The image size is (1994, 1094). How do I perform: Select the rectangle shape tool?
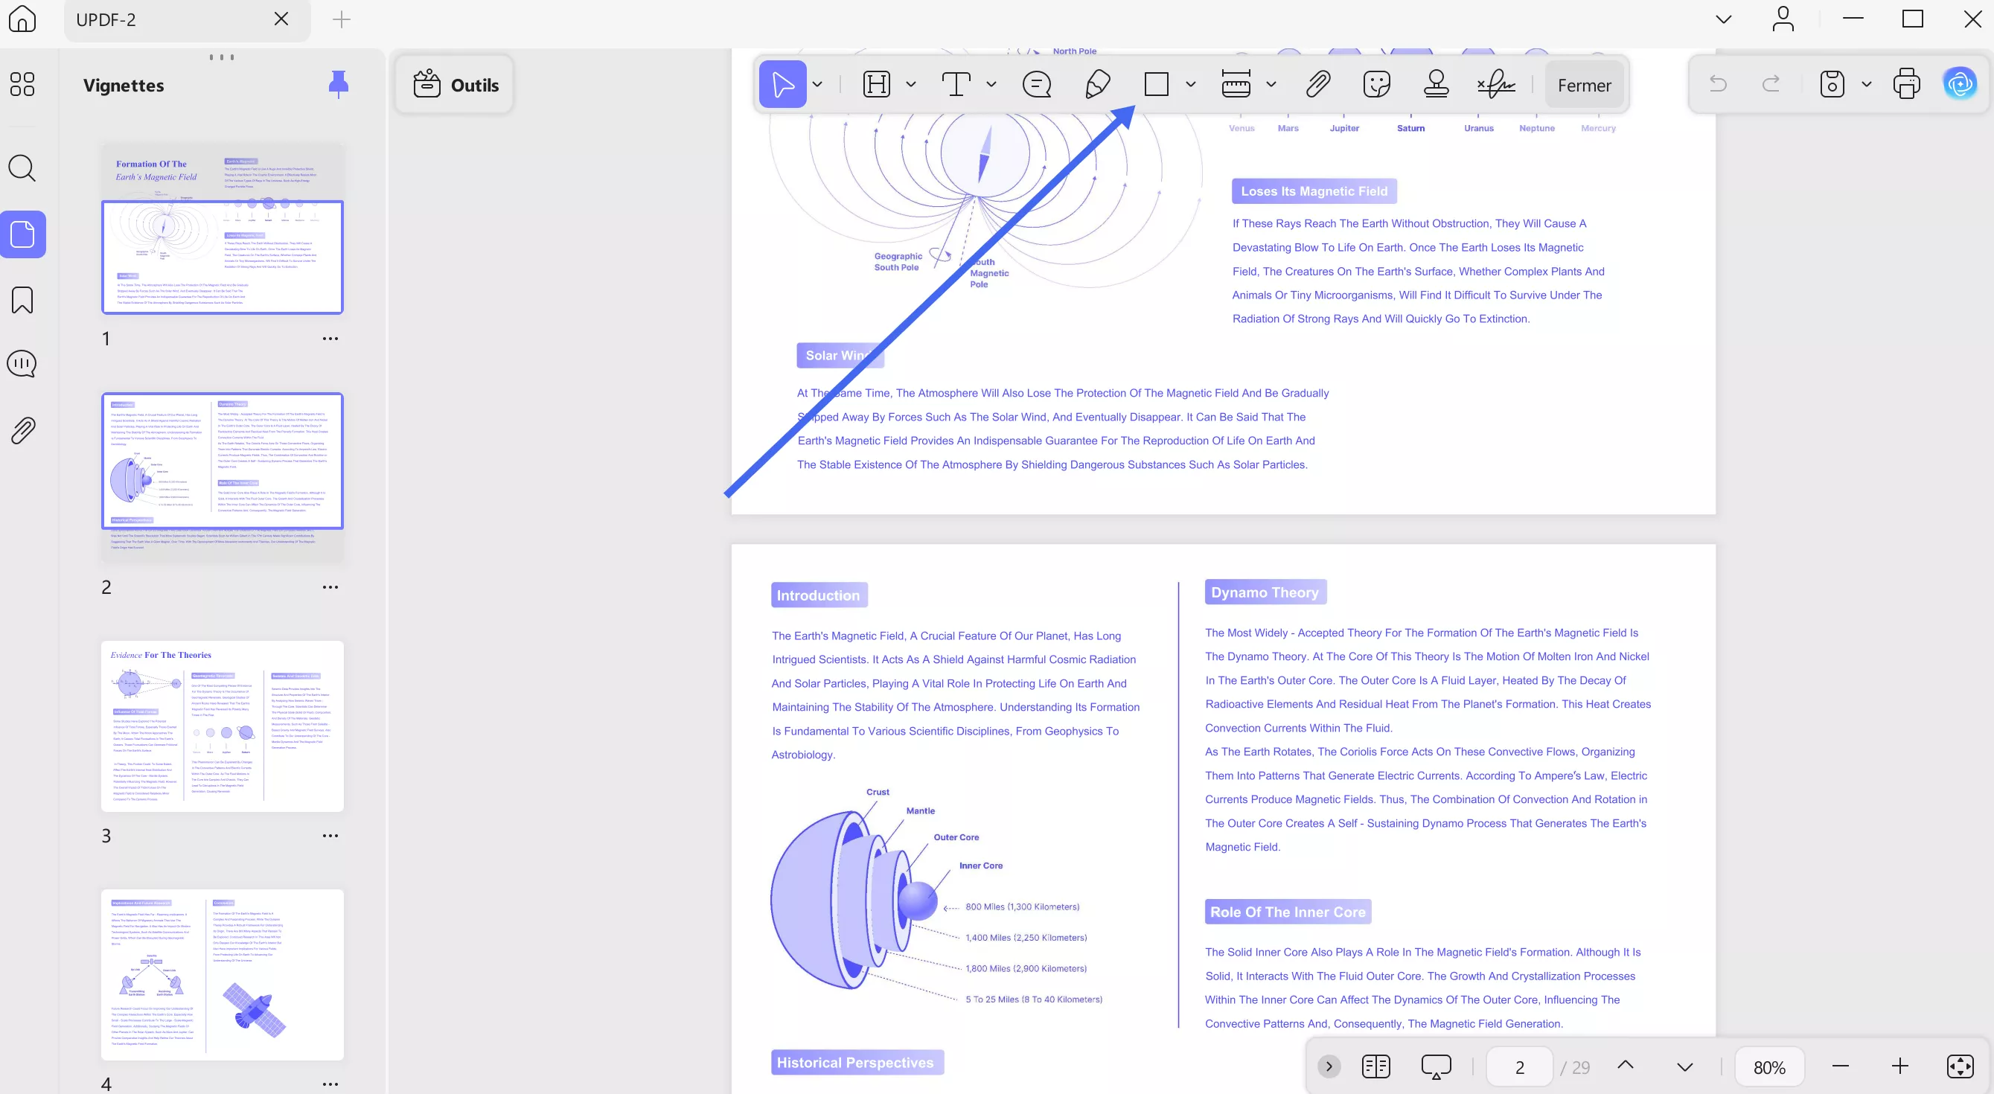(x=1157, y=83)
